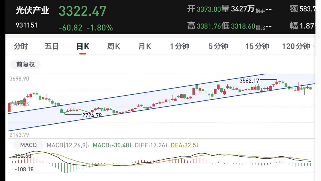Click the current price 3322.47
Viewport: 321px width, 181px height.
(83, 11)
